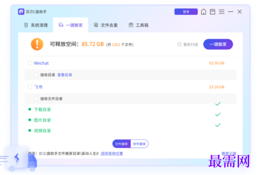Click the 登录 login button
The image size is (258, 175).
186,12
